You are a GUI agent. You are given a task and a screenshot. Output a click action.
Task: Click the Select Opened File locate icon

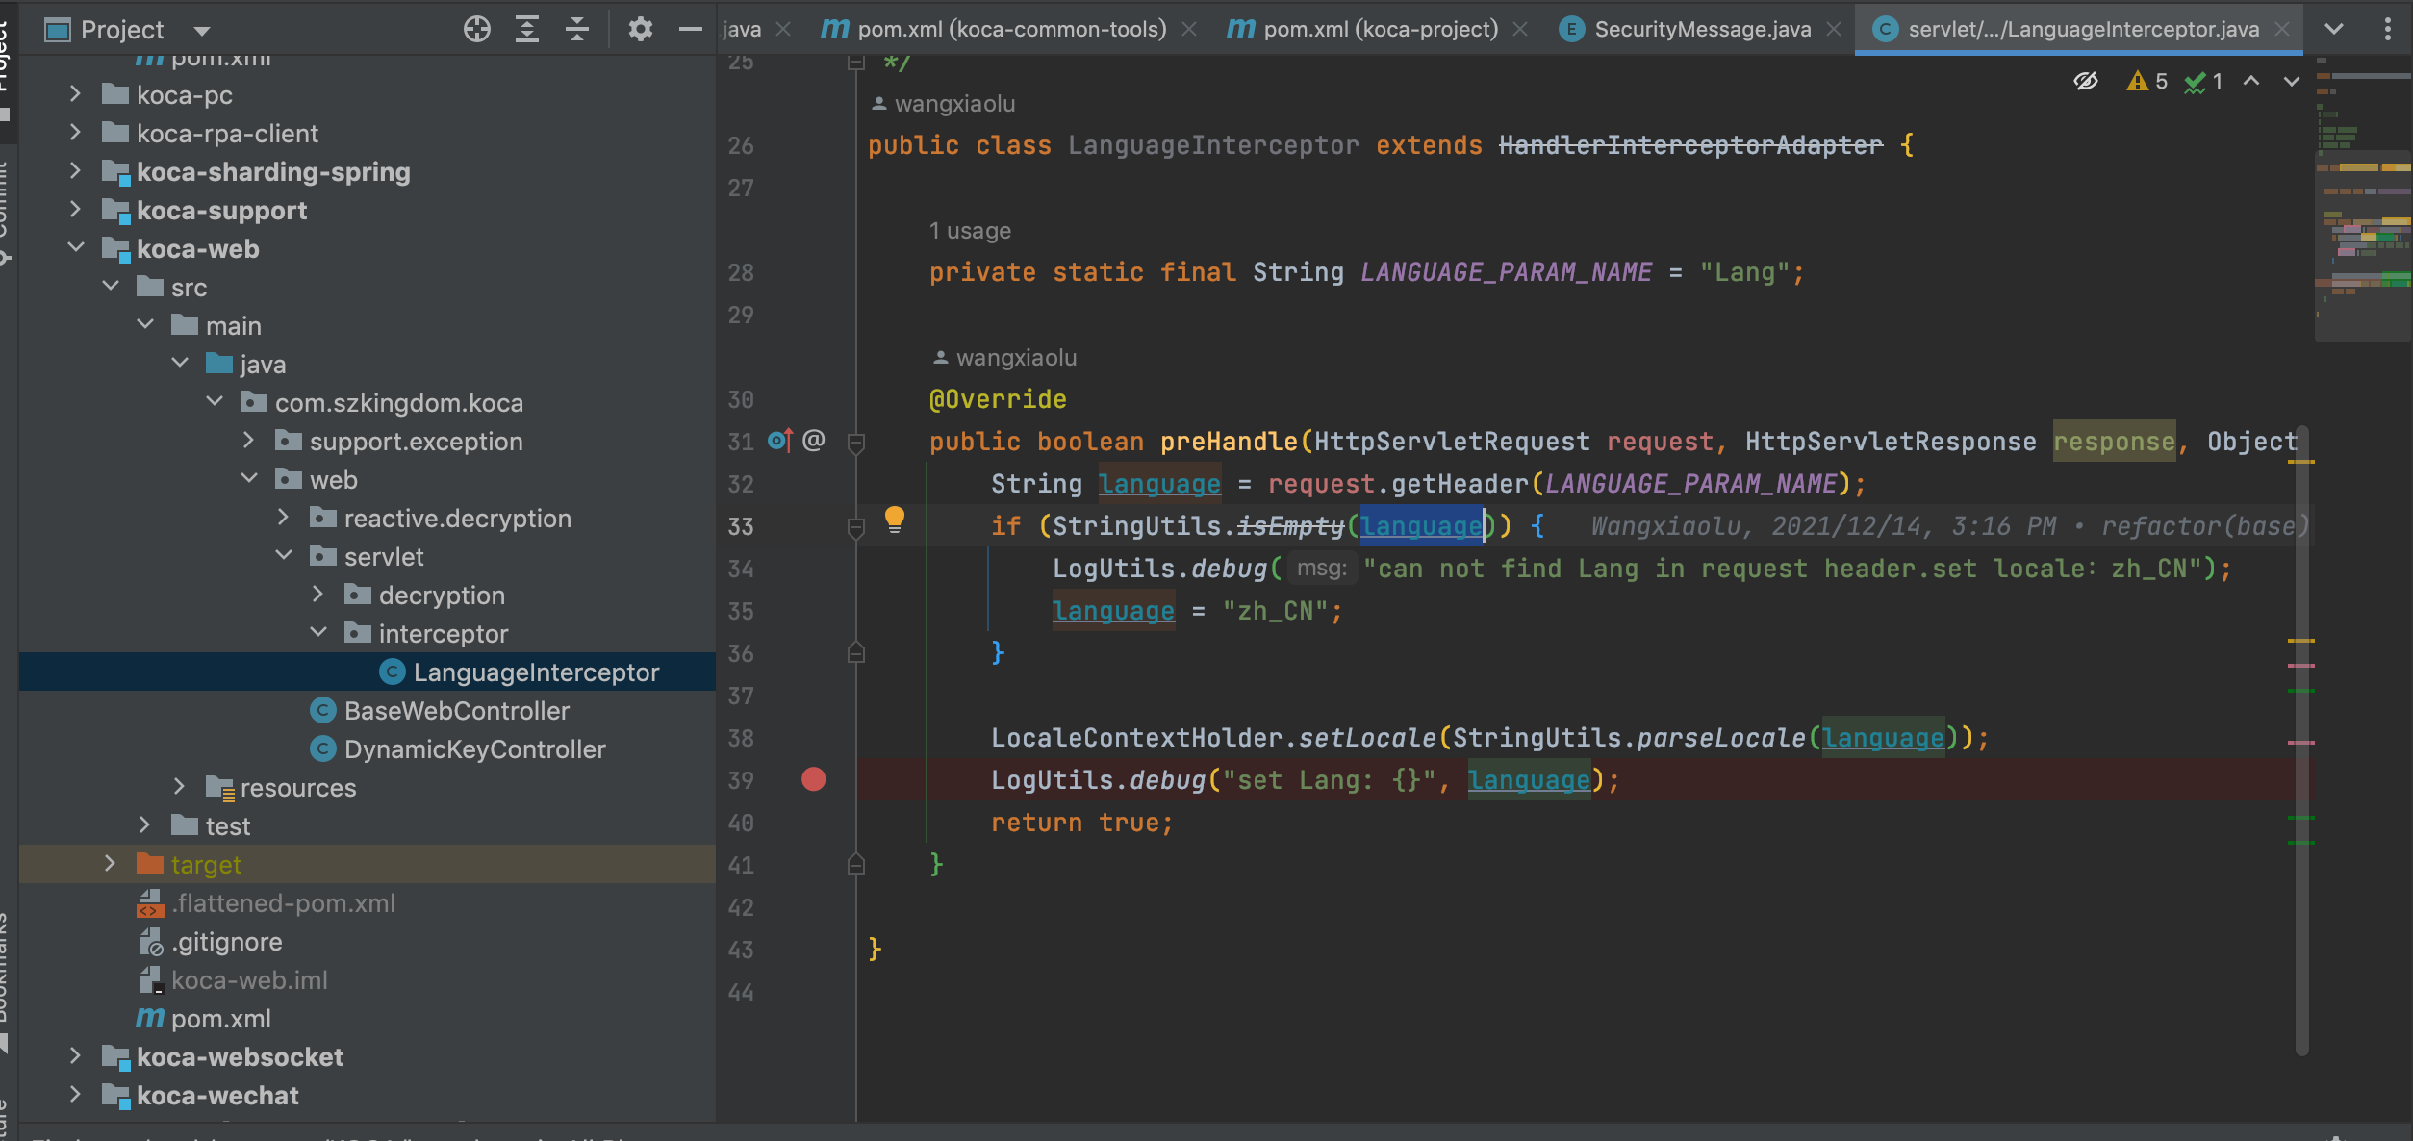pos(476,30)
